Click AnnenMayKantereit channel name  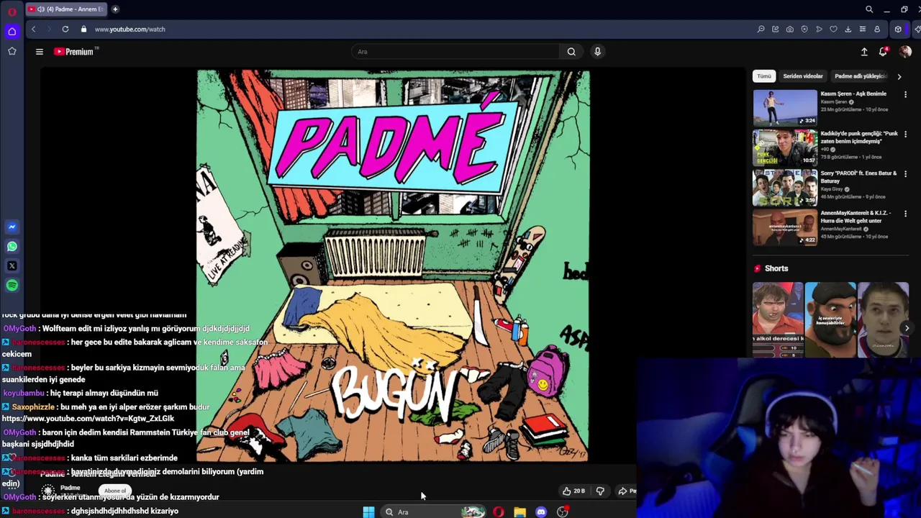[841, 229]
